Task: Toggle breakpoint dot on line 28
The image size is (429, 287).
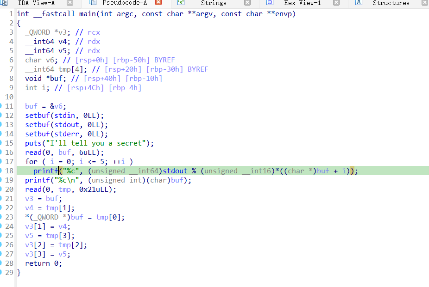Action: point(1,263)
